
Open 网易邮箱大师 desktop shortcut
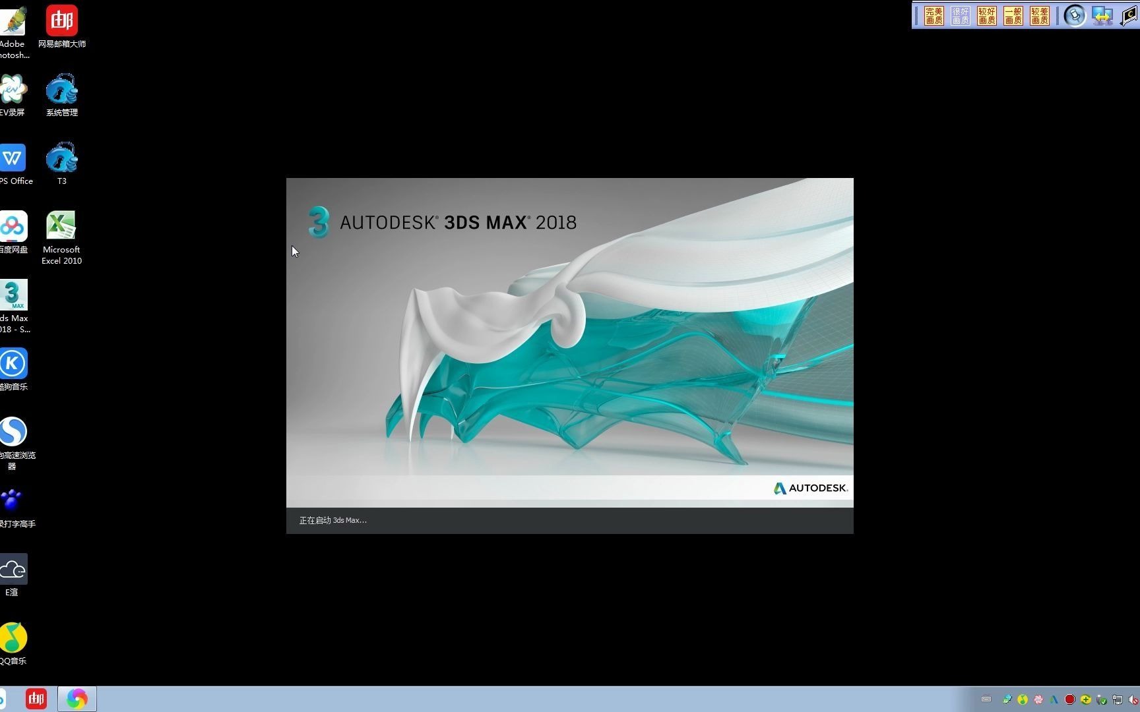(x=61, y=27)
